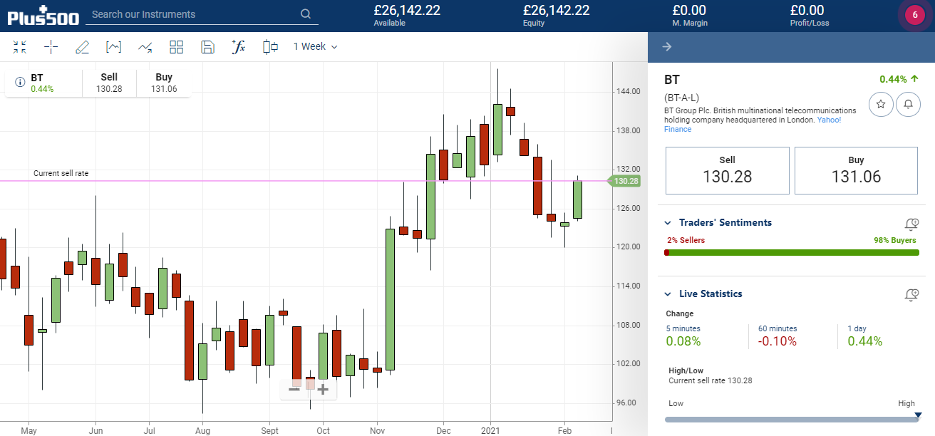Screen dimensions: 935x436
Task: Toggle the BT price alert bell
Action: [908, 105]
